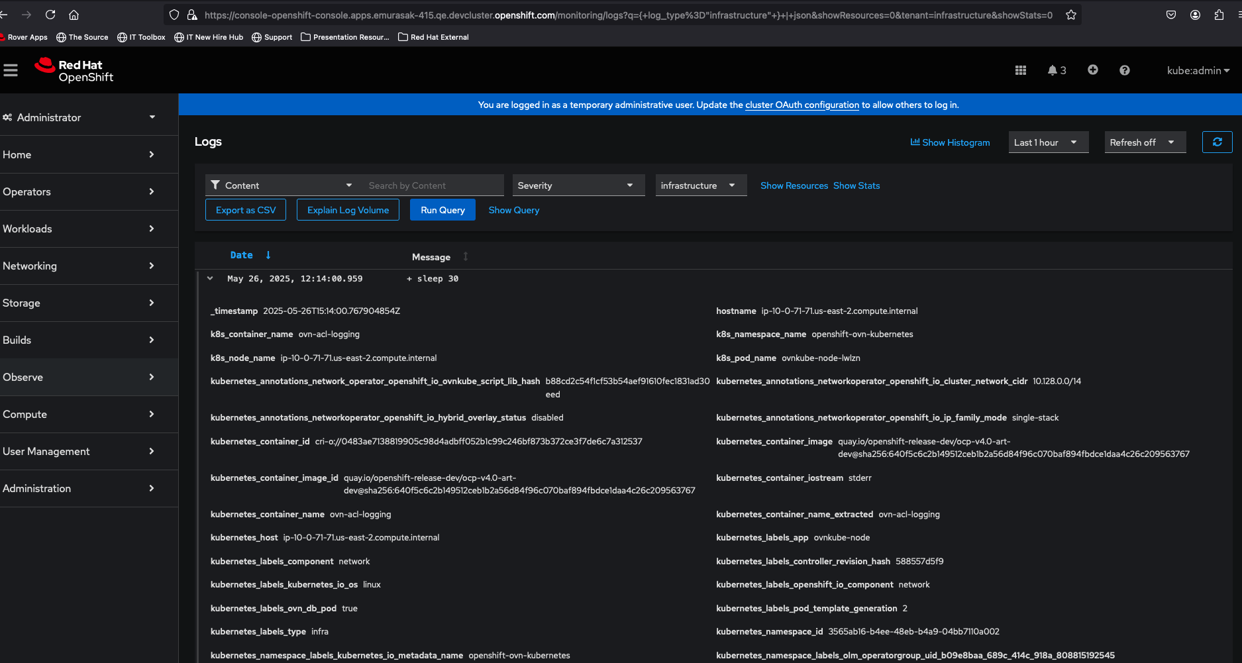1242x663 pixels.
Task: Click the Show Stats link
Action: pyautogui.click(x=856, y=185)
